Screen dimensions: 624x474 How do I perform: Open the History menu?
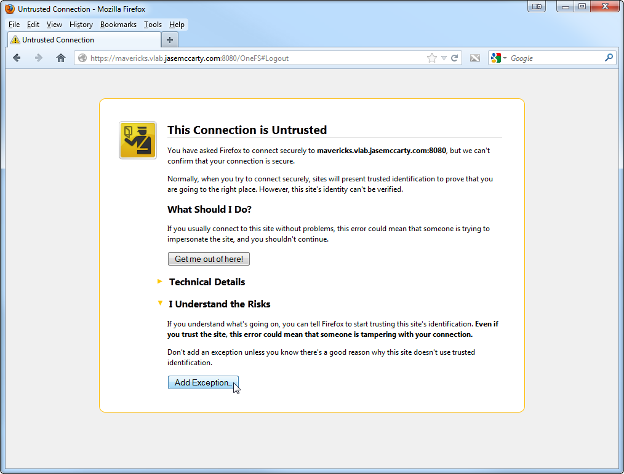click(x=81, y=25)
